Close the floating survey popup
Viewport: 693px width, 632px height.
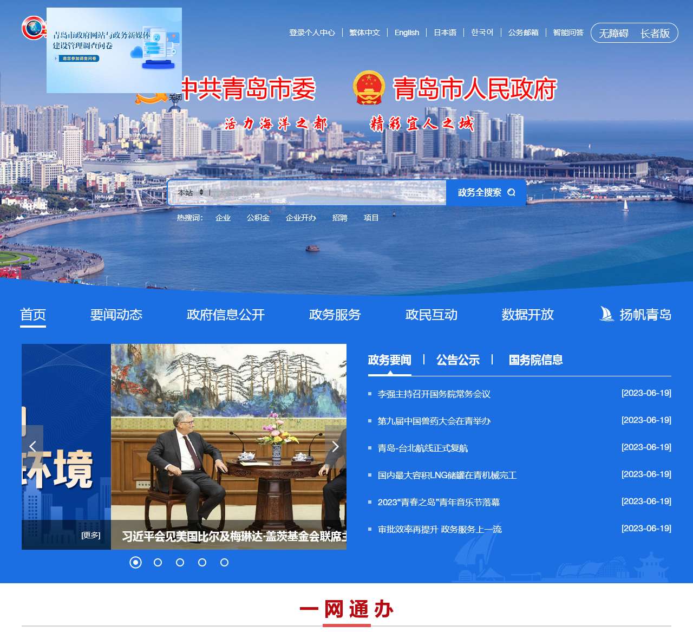tap(175, 97)
